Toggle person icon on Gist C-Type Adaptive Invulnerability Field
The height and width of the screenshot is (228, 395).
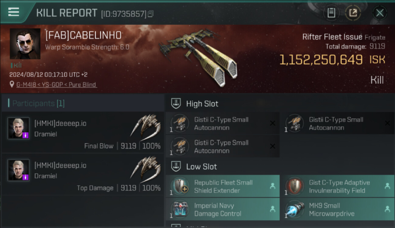point(387,186)
